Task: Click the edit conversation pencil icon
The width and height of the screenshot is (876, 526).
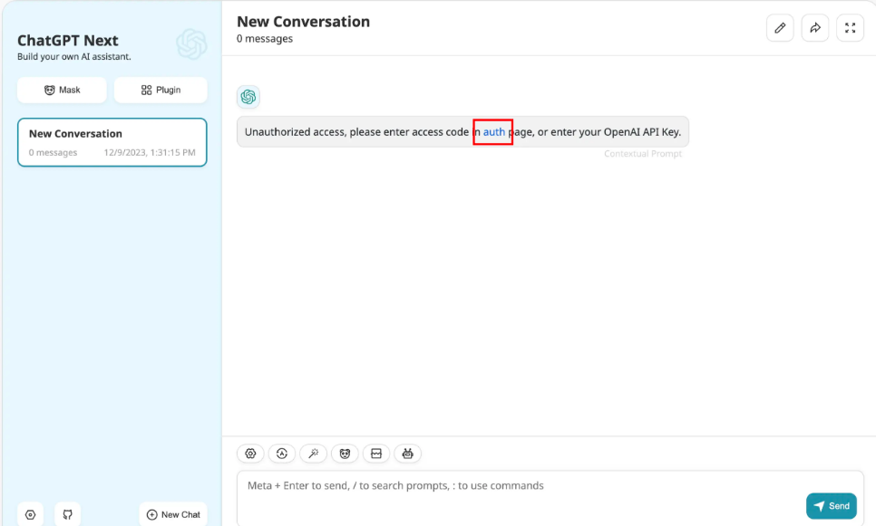Action: point(780,28)
